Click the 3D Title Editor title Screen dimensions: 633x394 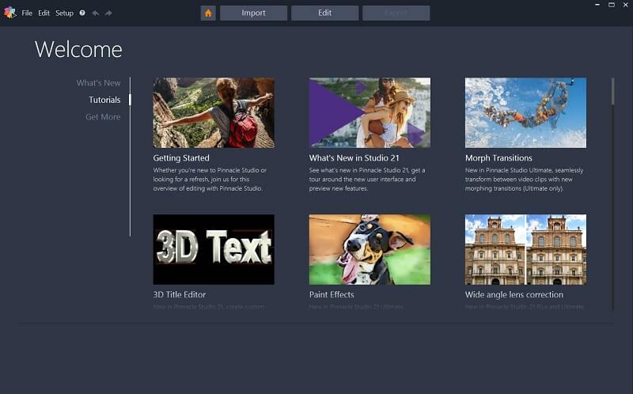[x=180, y=294]
